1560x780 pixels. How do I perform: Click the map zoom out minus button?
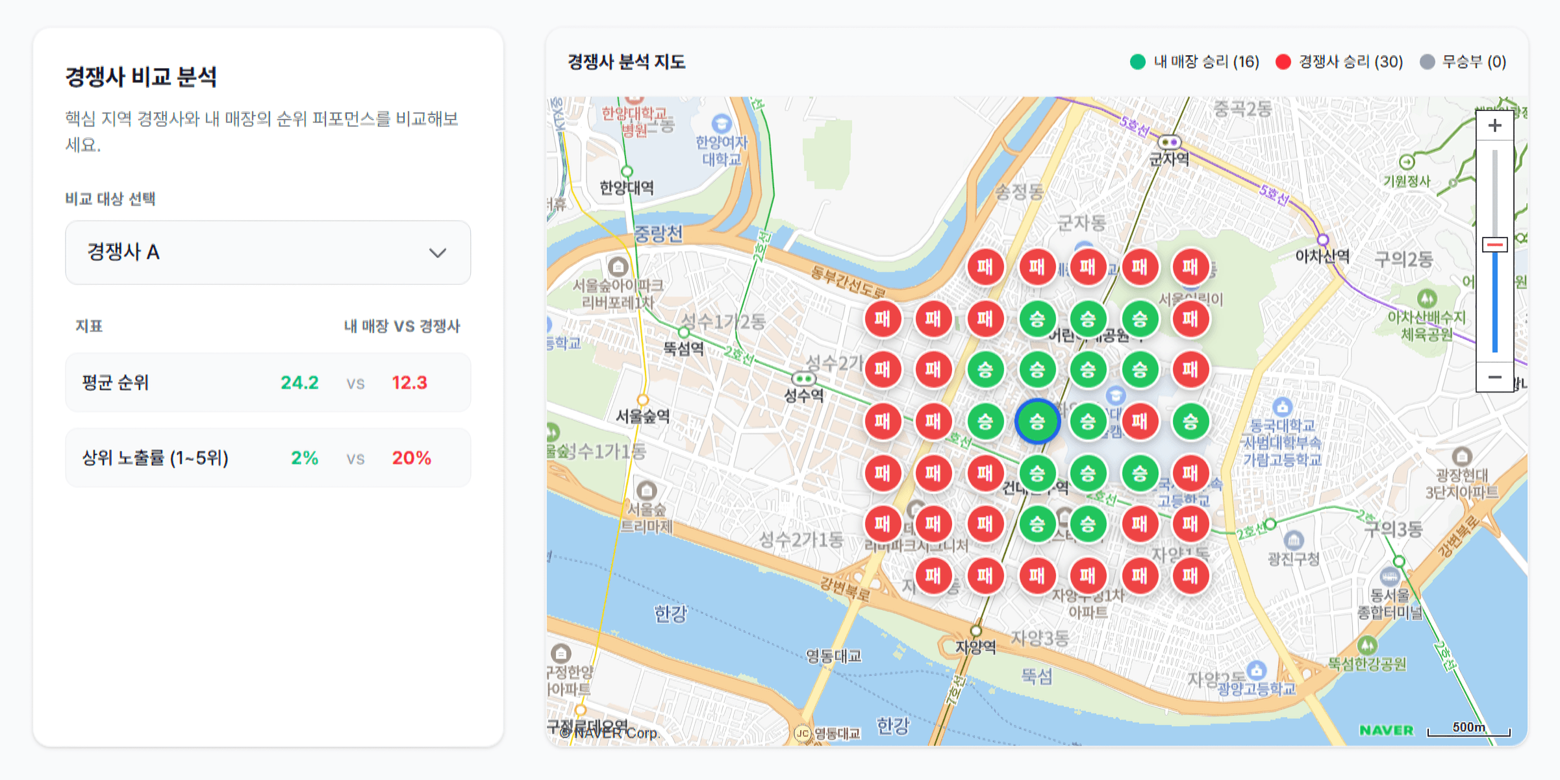coord(1494,377)
